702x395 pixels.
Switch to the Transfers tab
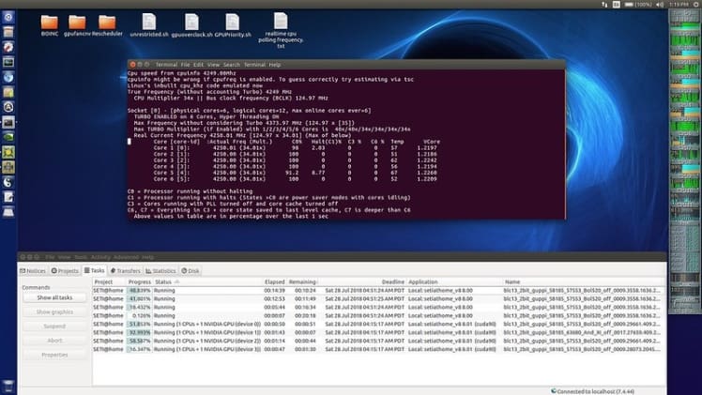coord(124,271)
